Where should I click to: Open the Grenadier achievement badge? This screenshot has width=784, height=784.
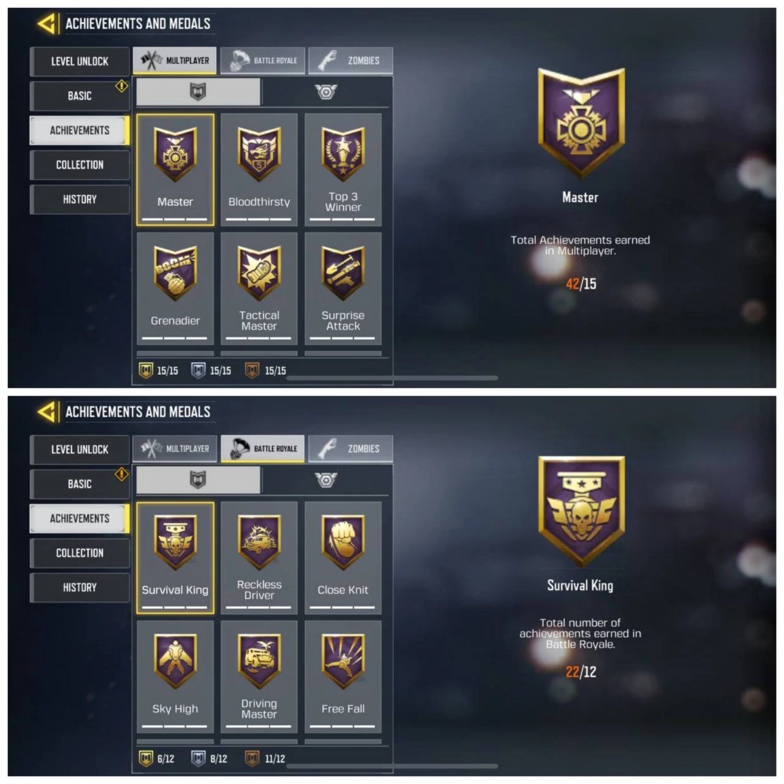175,288
